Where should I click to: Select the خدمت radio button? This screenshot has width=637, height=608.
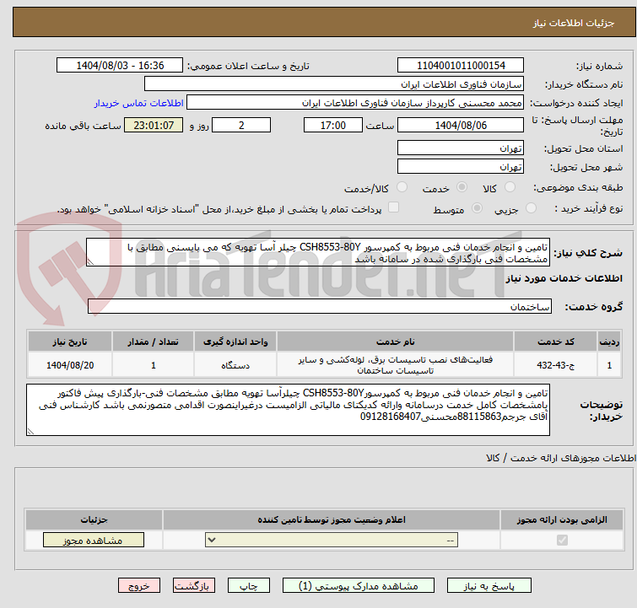pyautogui.click(x=462, y=187)
